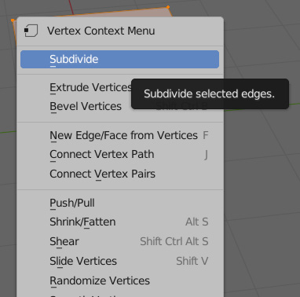The image size is (300, 297).
Task: Click the orange vertex at the face's right corner
Action: pos(168,7)
